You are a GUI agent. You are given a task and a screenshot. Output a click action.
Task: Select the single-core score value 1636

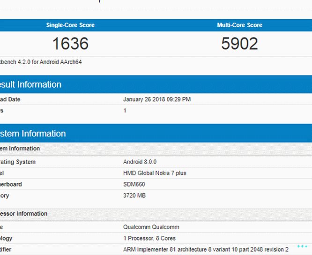[70, 44]
